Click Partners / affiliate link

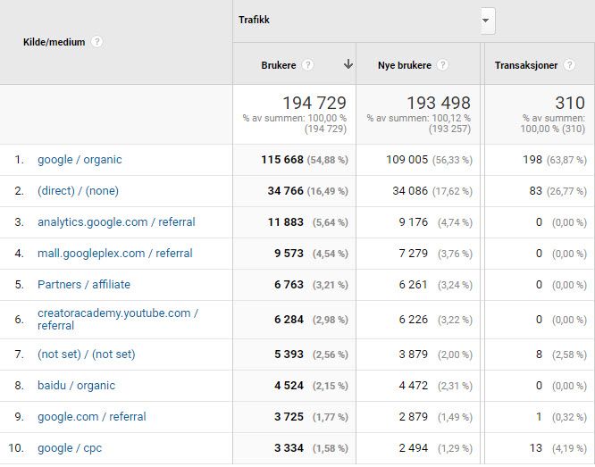pos(84,285)
